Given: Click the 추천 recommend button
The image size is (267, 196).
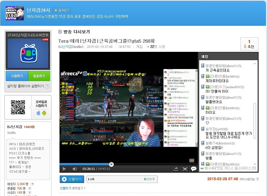Looking at the screenshot, I should point(249,44).
